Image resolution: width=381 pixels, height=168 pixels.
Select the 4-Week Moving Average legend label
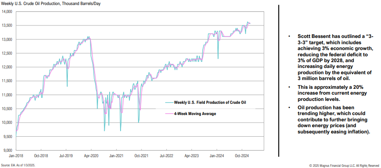(195, 113)
